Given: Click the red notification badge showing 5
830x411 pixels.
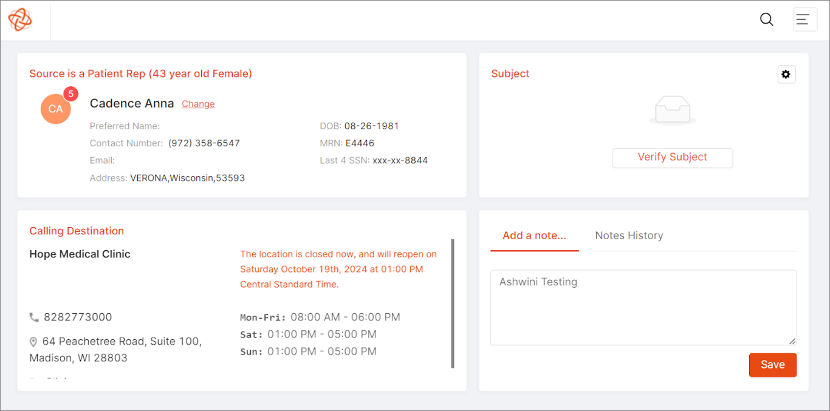Looking at the screenshot, I should [x=70, y=94].
